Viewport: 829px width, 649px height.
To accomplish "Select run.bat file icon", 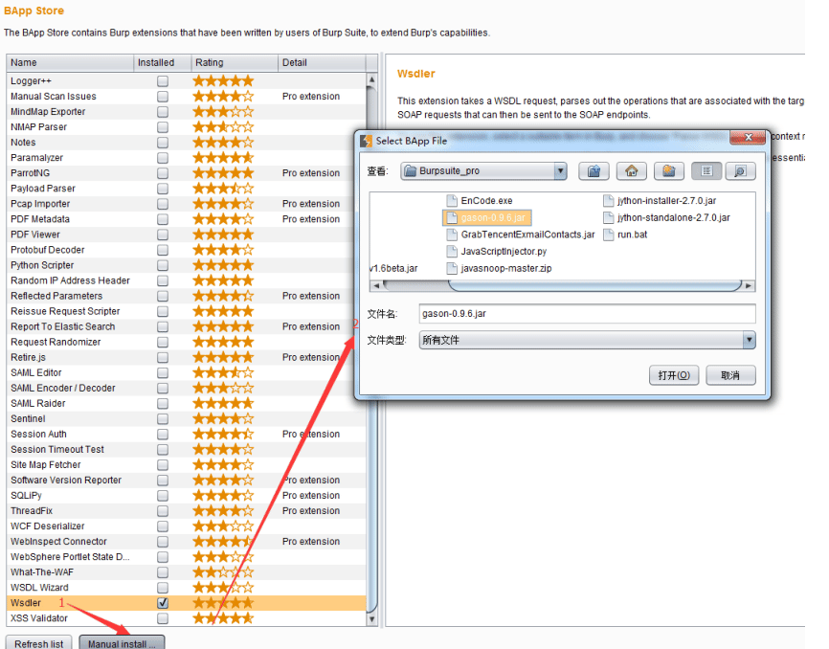I will point(609,235).
